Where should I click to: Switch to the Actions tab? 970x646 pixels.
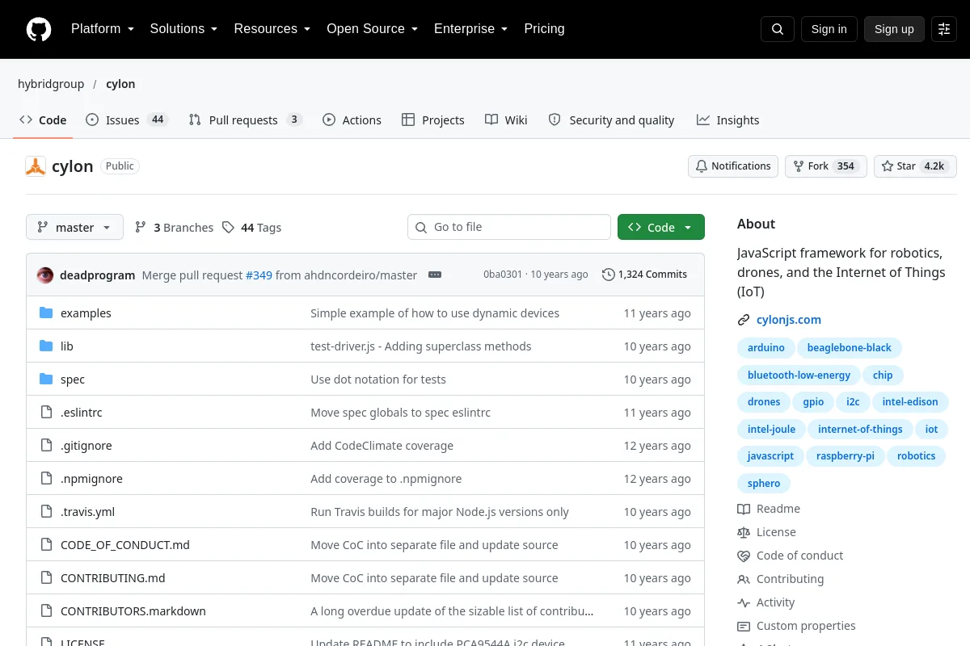click(x=352, y=120)
